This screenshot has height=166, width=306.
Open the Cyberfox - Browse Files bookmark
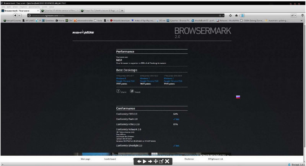point(178,21)
